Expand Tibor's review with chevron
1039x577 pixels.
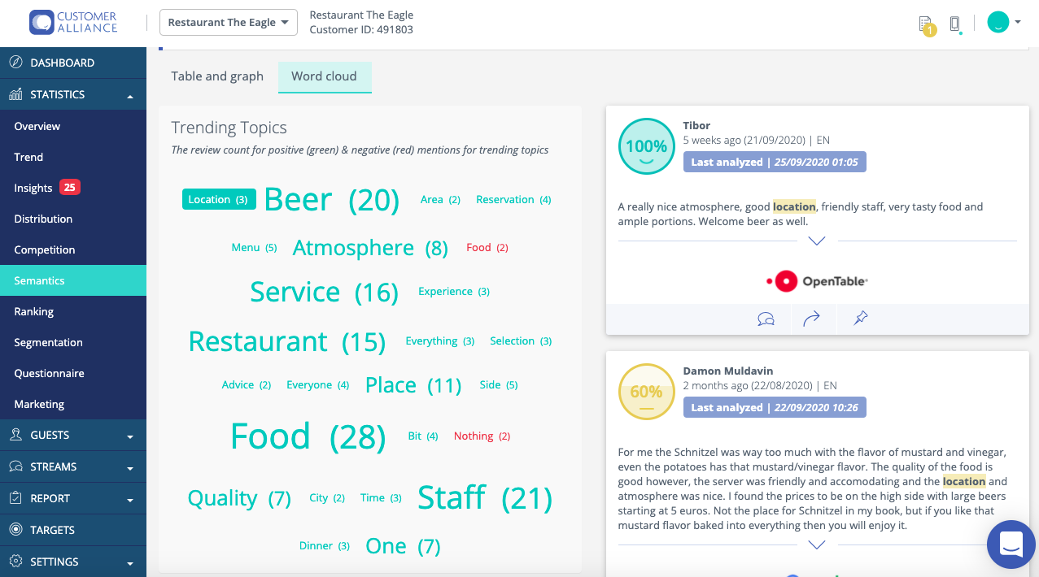coord(817,241)
